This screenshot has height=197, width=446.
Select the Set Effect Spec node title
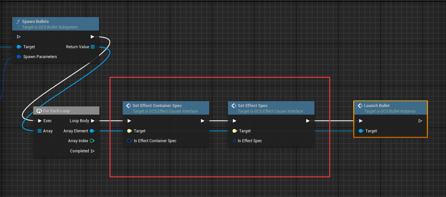pos(253,105)
